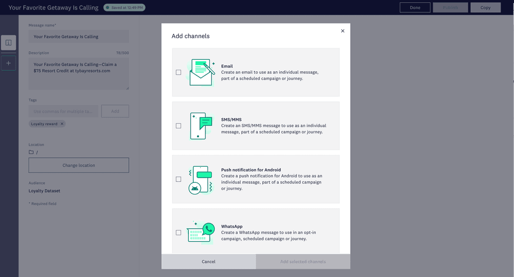Click the Message name input field

(x=79, y=36)
